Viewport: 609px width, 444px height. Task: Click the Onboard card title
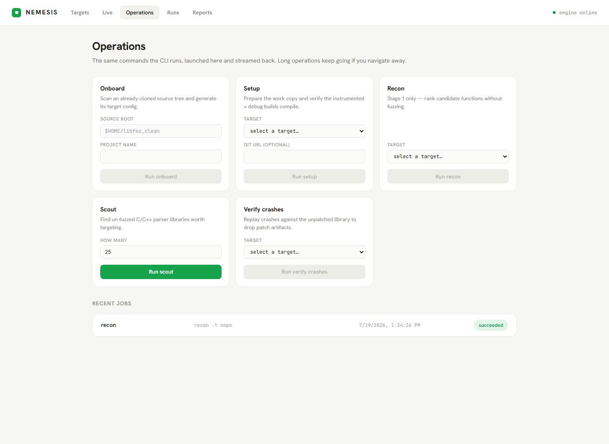coord(112,88)
